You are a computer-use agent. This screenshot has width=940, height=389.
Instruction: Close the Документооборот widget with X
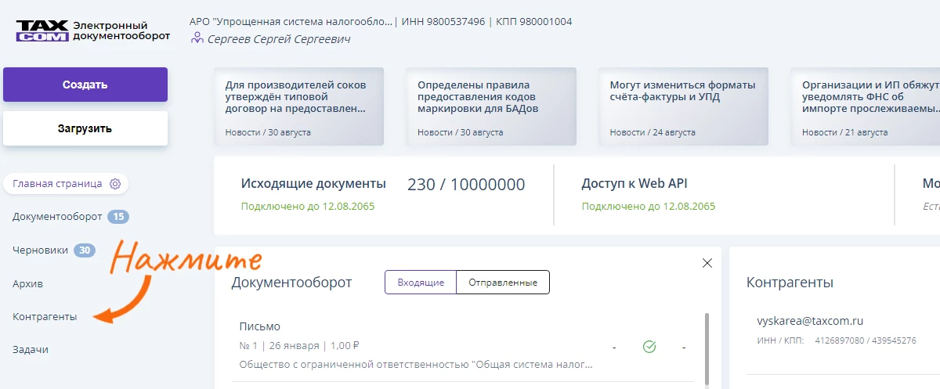tap(707, 263)
